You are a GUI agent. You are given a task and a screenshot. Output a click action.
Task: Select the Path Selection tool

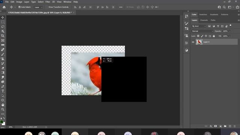[x=3, y=96]
